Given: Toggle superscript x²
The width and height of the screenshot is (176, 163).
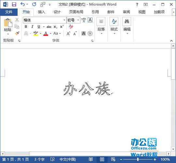Looking at the screenshot, I should click(x=62, y=27).
